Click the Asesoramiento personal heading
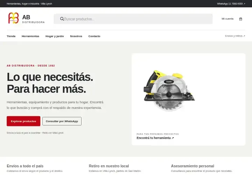Viewport: 252px width, 175px height. 192,166
